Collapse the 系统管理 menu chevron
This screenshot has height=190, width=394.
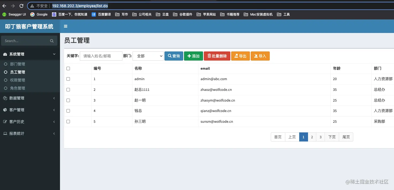pyautogui.click(x=54, y=54)
